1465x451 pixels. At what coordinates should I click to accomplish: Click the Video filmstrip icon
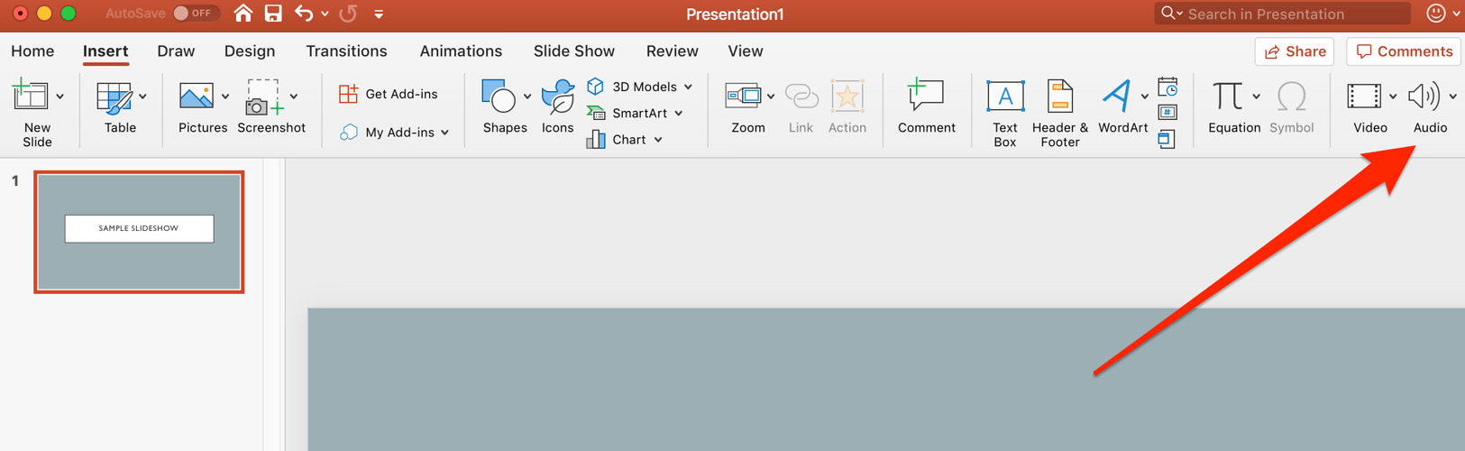tap(1364, 97)
